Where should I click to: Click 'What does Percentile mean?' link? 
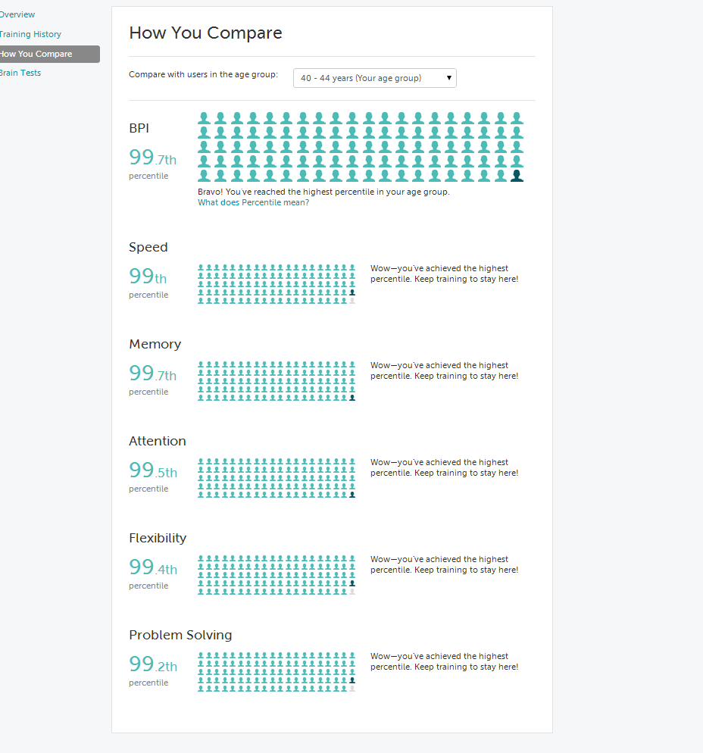coord(253,203)
